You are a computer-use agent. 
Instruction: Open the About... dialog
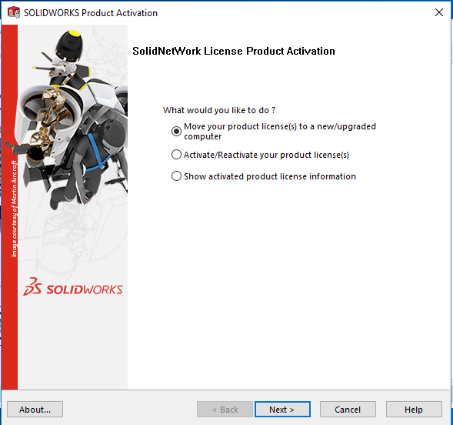pos(35,410)
